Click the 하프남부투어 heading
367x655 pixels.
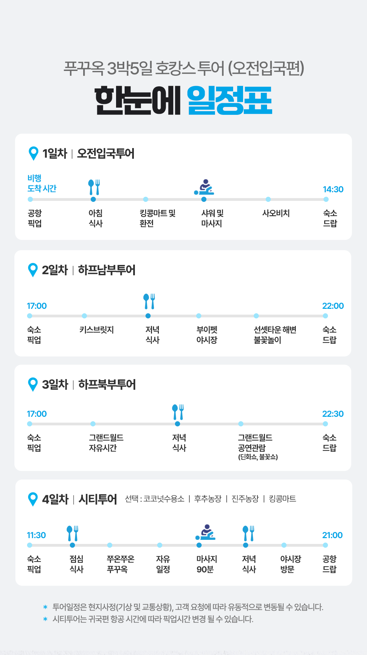click(x=107, y=270)
